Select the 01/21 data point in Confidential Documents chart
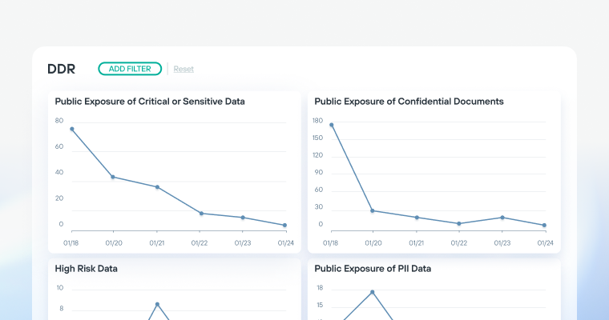 click(x=417, y=218)
